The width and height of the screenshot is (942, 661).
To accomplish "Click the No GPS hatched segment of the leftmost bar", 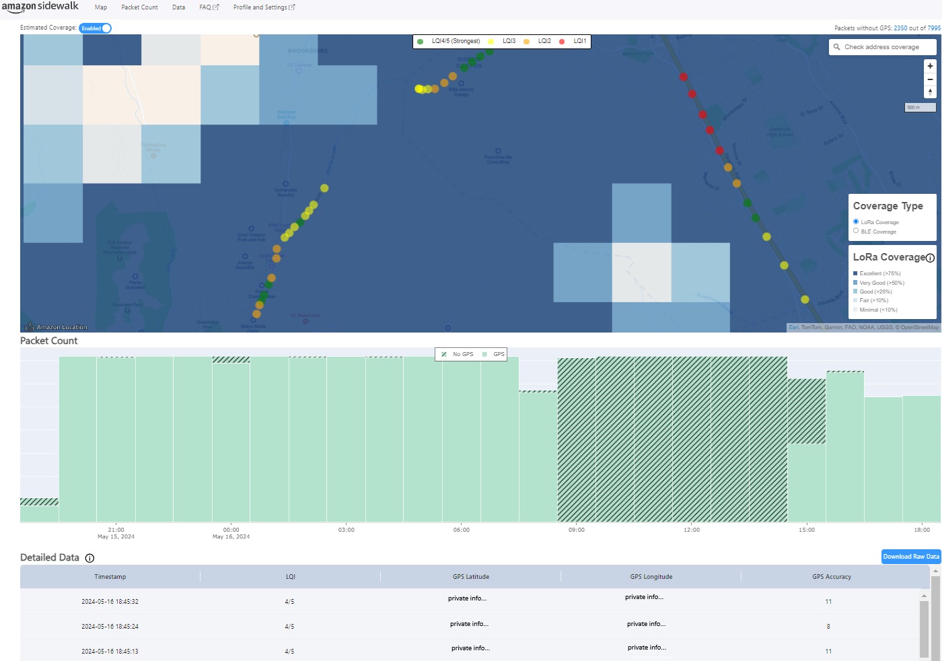I will coord(39,501).
